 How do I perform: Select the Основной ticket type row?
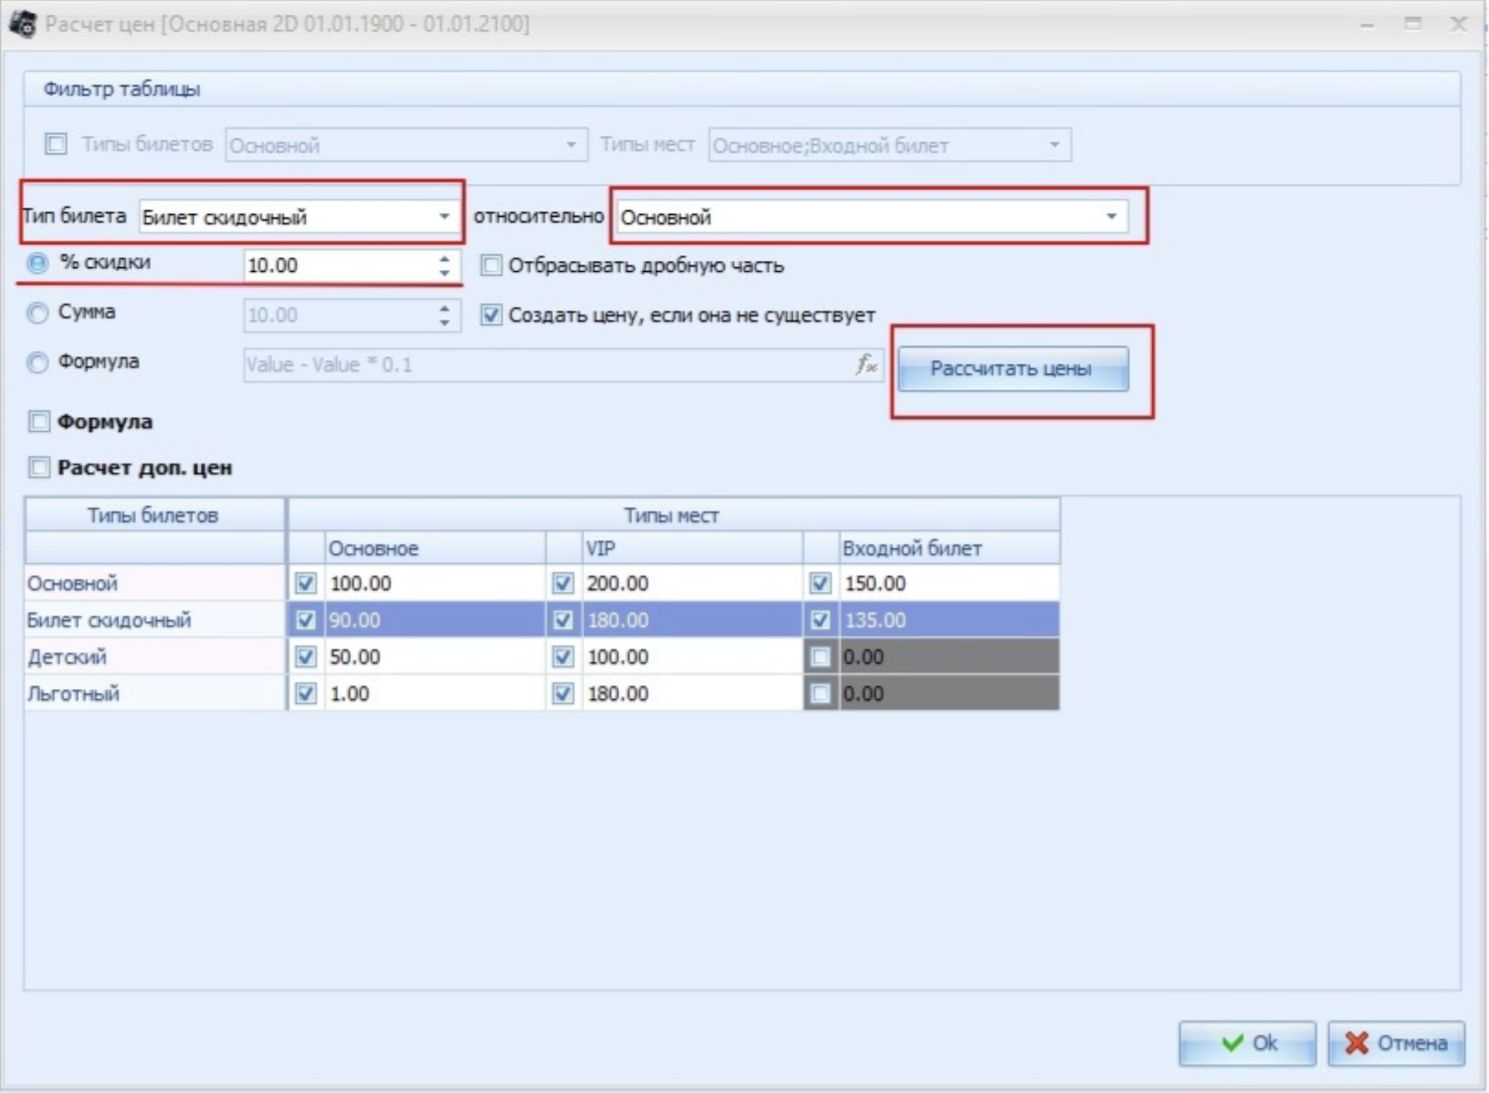coord(154,583)
